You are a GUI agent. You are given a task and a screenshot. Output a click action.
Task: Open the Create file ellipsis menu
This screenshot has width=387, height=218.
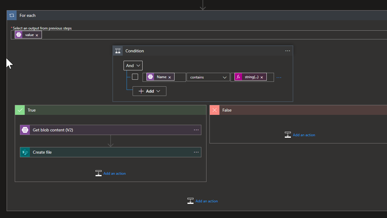196,152
